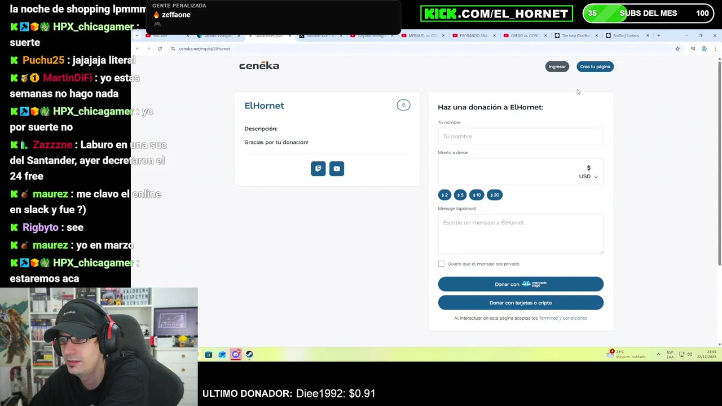Click the 'Gracias por tu donación!' text
The height and width of the screenshot is (406, 722).
[276, 142]
